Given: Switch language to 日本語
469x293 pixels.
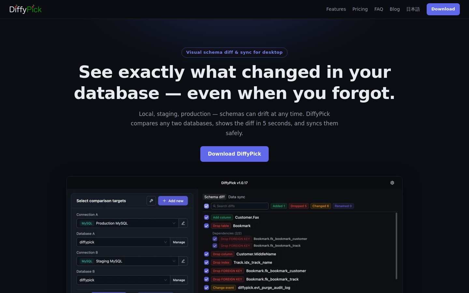Looking at the screenshot, I should [x=413, y=9].
